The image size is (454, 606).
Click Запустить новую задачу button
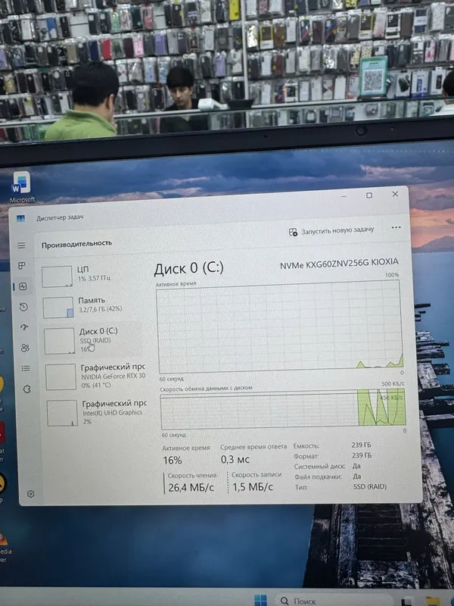point(331,231)
